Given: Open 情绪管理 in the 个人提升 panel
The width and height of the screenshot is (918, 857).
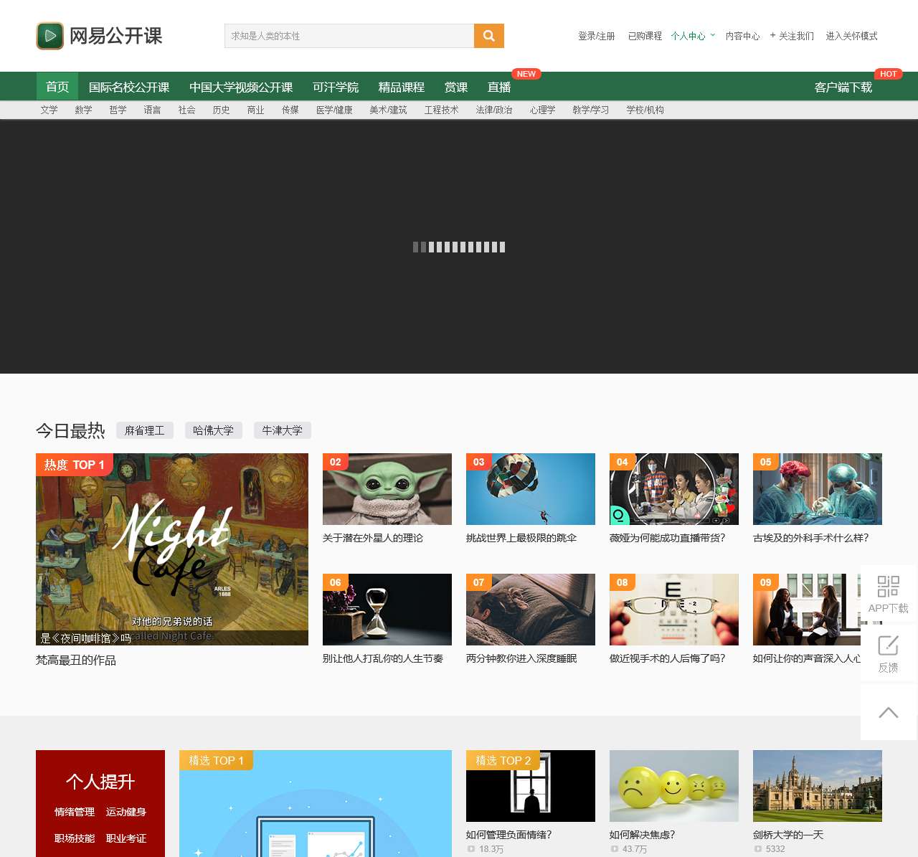Looking at the screenshot, I should pos(75,812).
